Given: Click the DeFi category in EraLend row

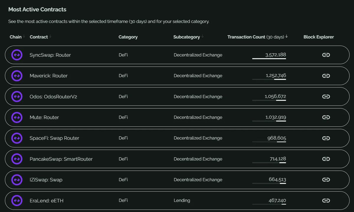Looking at the screenshot, I should tap(123, 200).
